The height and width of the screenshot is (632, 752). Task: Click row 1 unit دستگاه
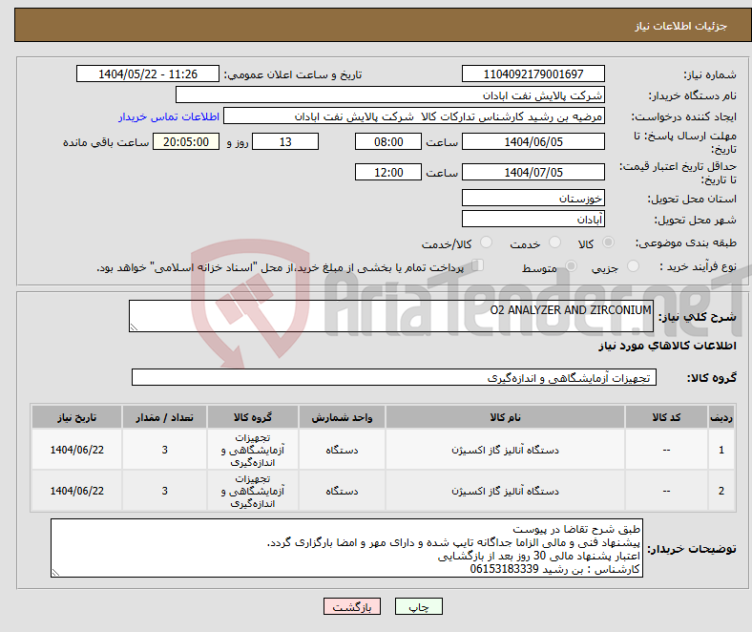(342, 450)
